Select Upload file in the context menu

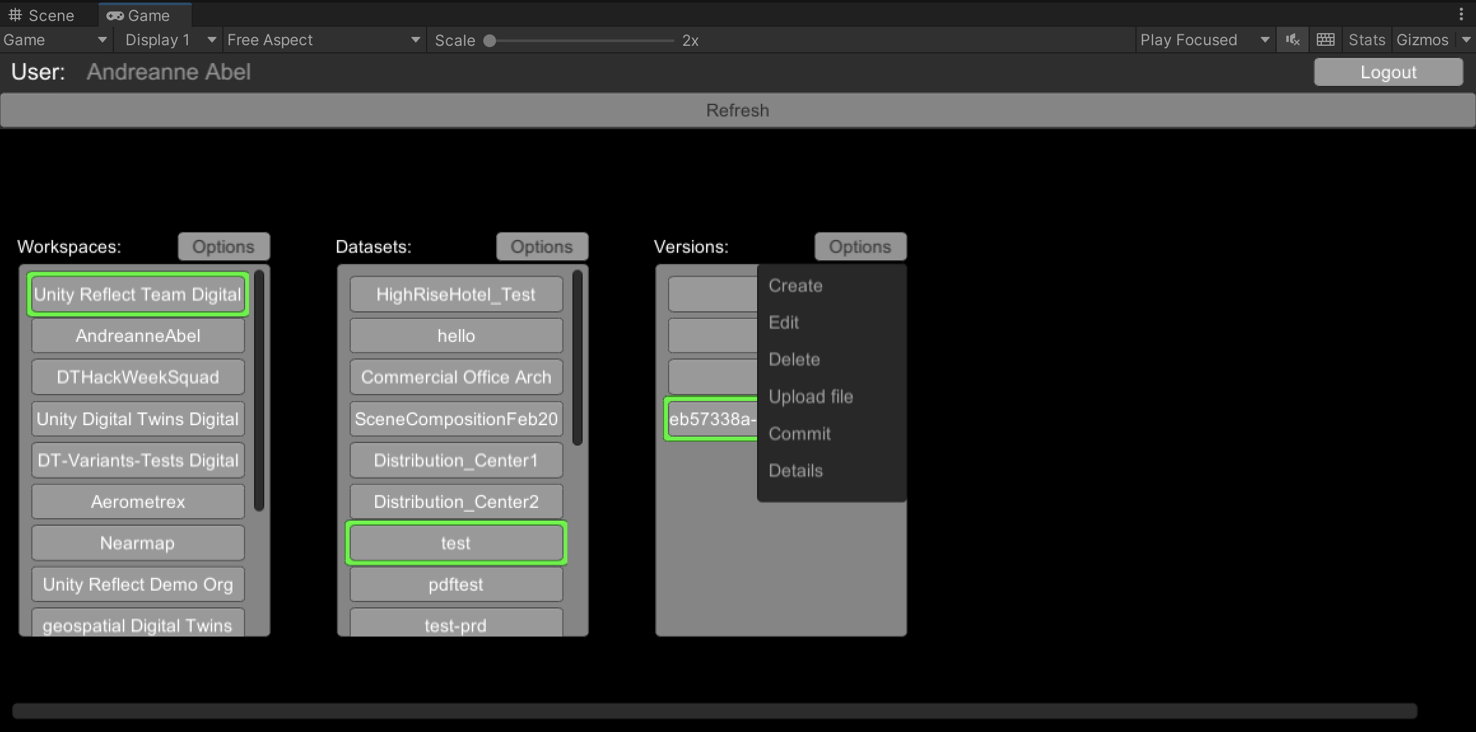810,397
